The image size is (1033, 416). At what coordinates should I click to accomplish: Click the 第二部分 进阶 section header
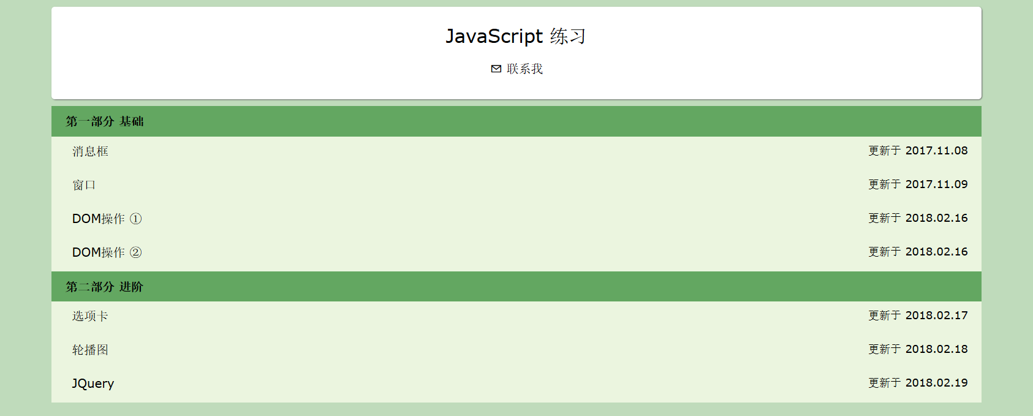(x=105, y=286)
